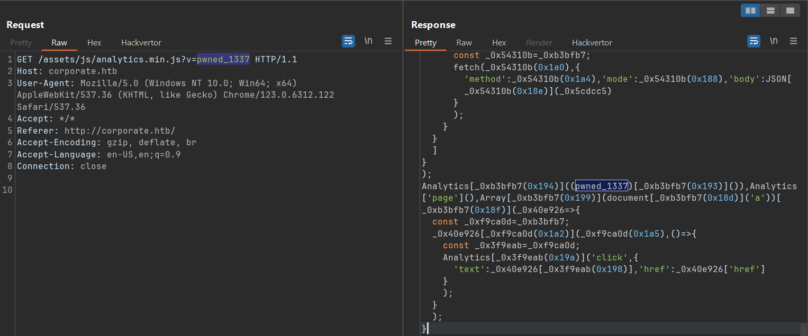The image size is (808, 336).
Task: Click the 'text' key in response code
Action: [469, 269]
